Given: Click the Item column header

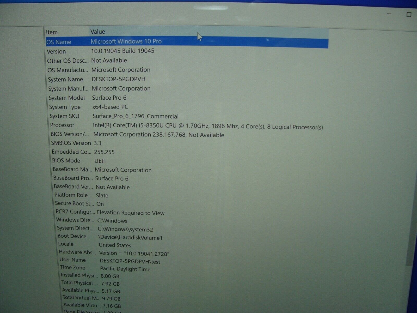Looking at the screenshot, I should [x=67, y=32].
